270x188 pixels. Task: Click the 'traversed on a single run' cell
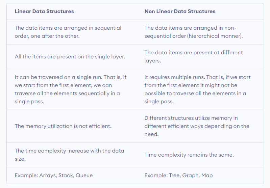coord(71,89)
